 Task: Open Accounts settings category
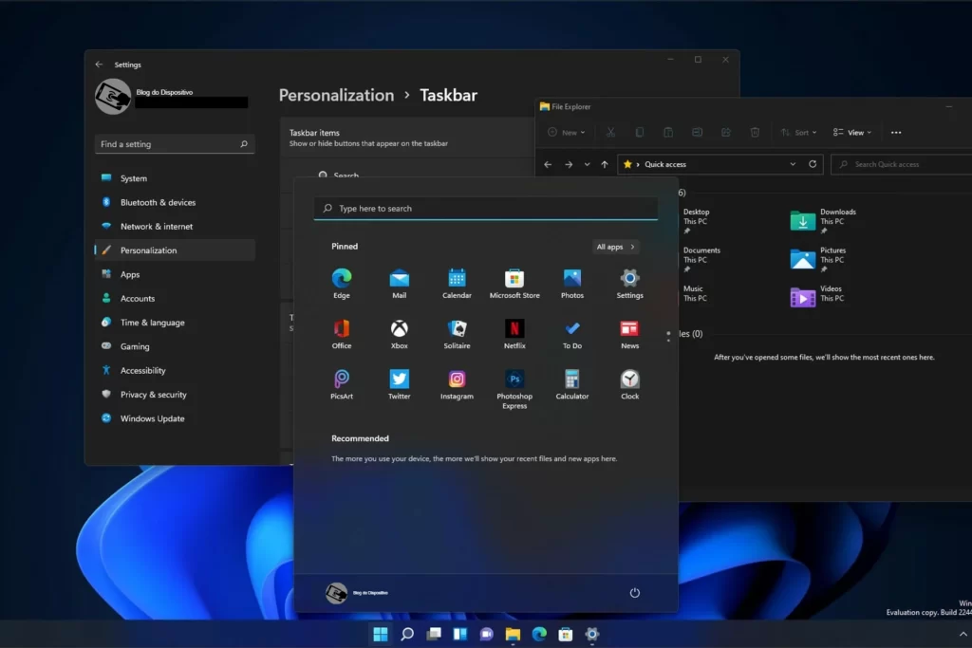[175, 299]
